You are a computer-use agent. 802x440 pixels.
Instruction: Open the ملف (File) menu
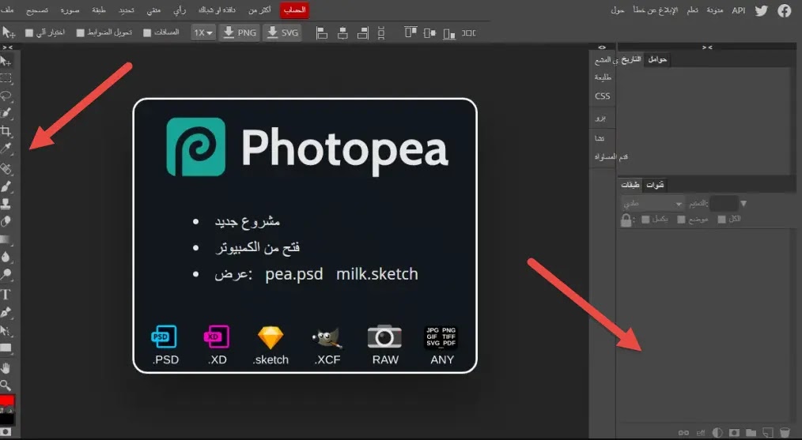pyautogui.click(x=7, y=10)
